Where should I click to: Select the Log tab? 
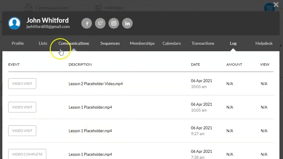(x=233, y=43)
